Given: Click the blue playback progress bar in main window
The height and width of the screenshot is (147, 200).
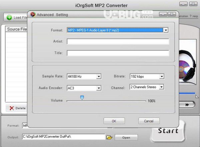Looking at the screenshot, I should click(187, 93).
